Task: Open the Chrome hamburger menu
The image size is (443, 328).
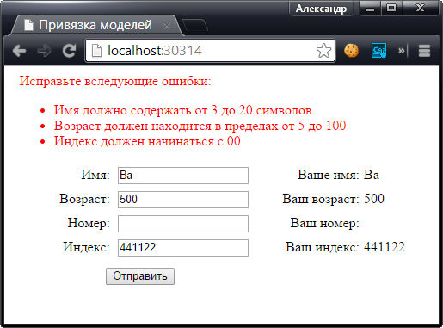Action: click(424, 51)
